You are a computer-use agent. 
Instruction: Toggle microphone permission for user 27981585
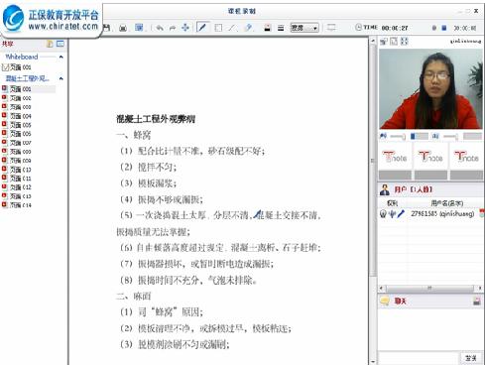tap(392, 214)
